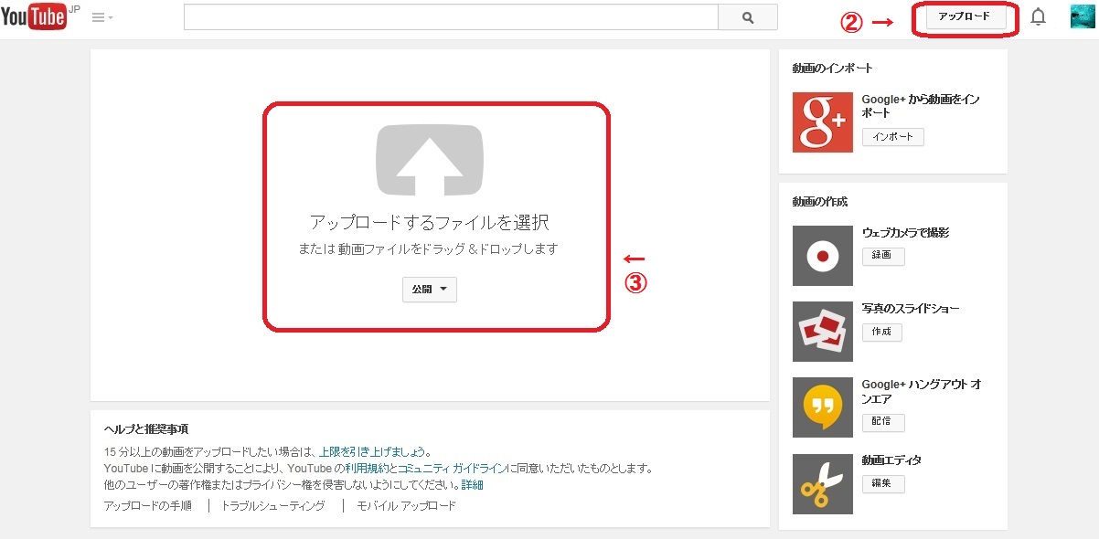Click the photo slideshow icon
Viewport: 1099px width, 539px height.
point(822,332)
